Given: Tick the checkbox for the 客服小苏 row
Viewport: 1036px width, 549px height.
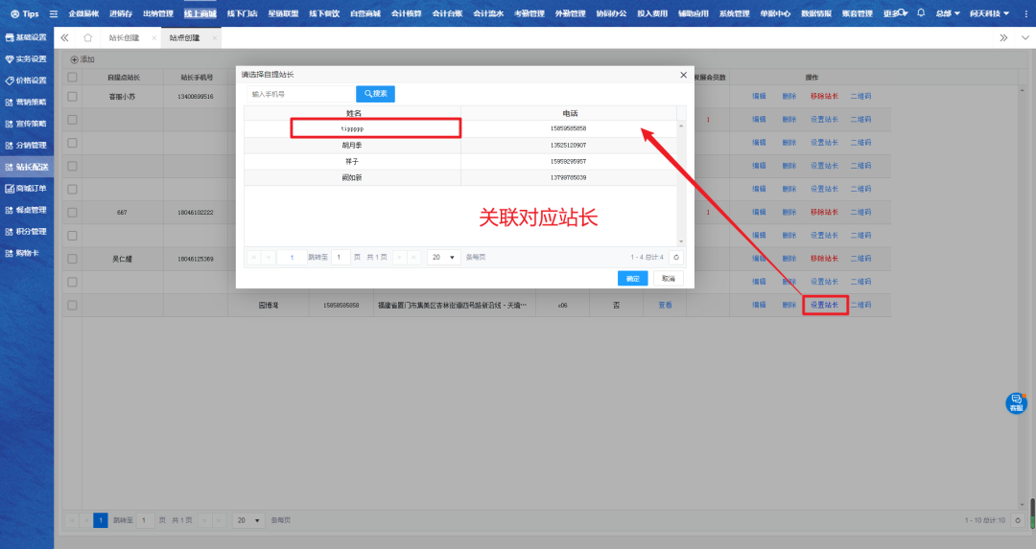Looking at the screenshot, I should point(72,97).
